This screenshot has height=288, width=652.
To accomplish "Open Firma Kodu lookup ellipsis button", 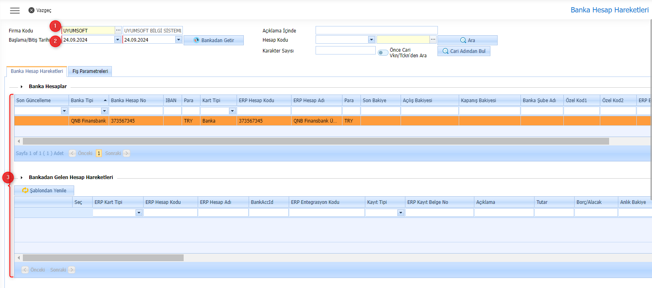I will 118,30.
